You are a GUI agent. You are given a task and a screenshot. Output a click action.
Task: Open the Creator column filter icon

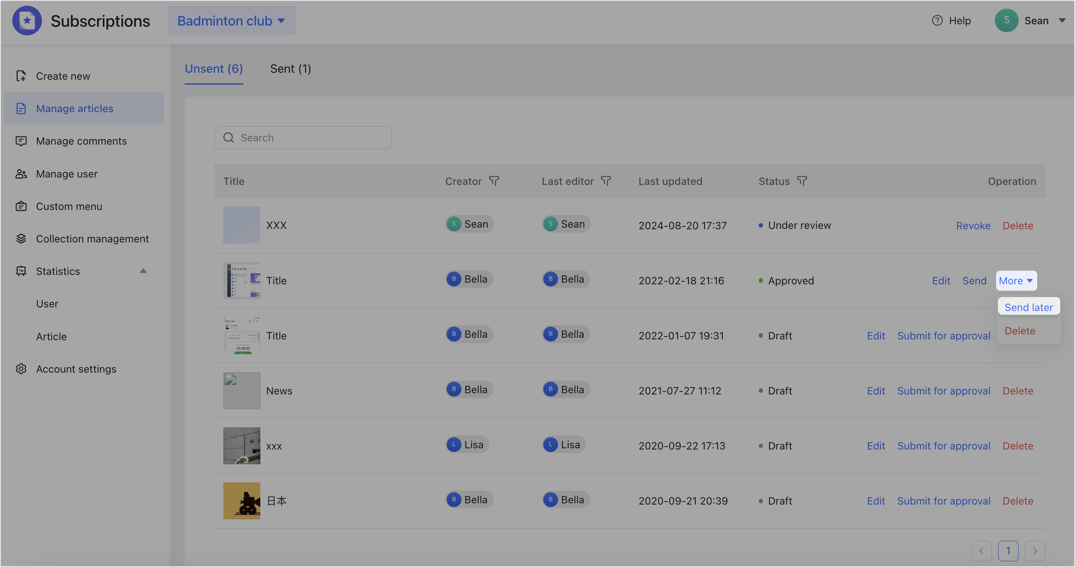[x=494, y=181]
